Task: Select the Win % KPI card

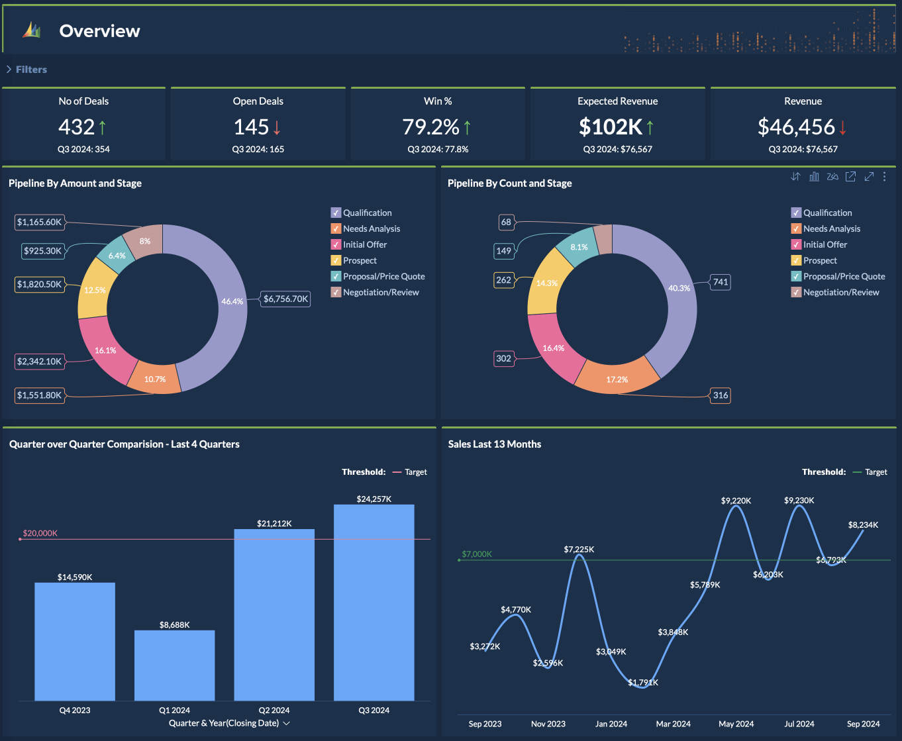Action: [438, 124]
